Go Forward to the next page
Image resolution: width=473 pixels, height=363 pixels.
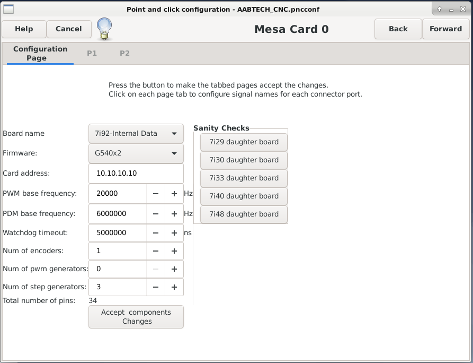click(445, 29)
